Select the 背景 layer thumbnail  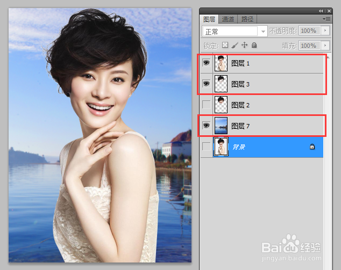[x=221, y=147]
